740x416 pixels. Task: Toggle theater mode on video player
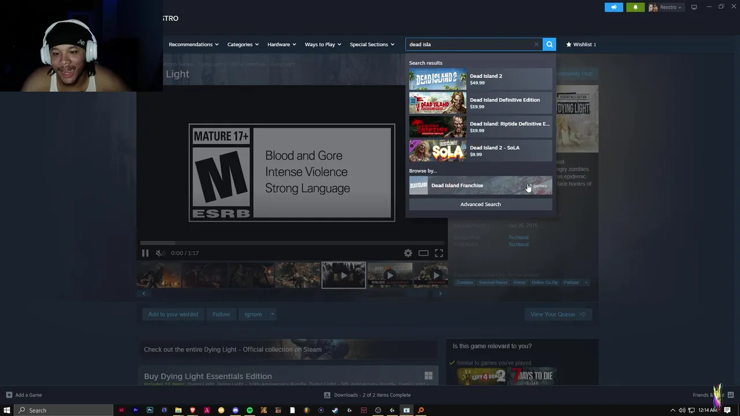[423, 253]
